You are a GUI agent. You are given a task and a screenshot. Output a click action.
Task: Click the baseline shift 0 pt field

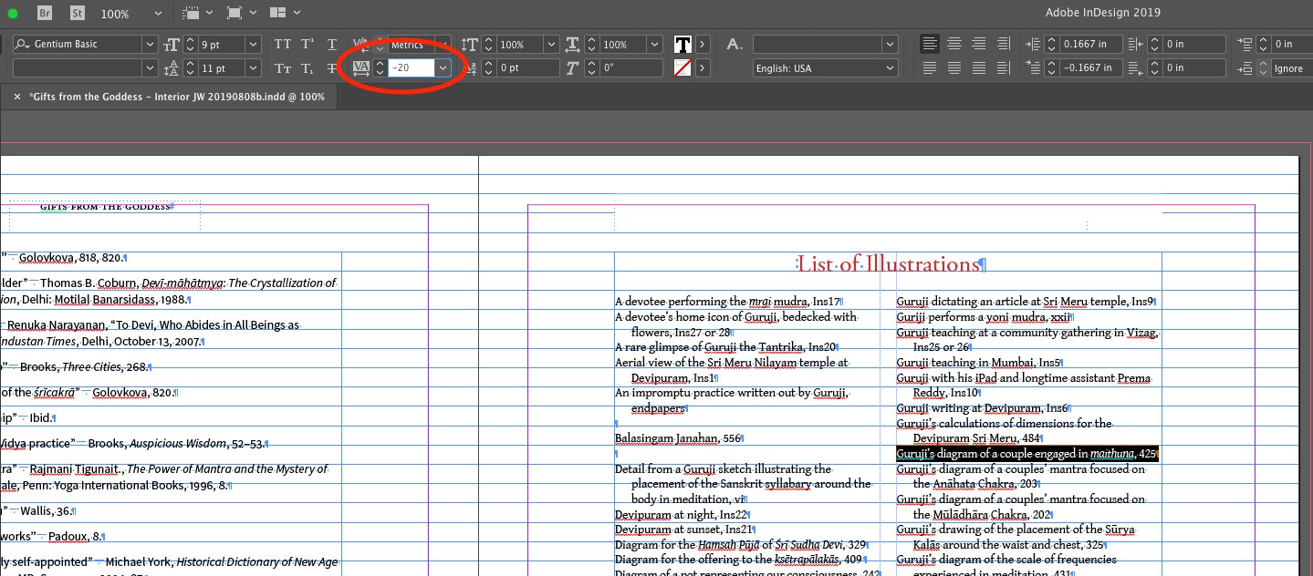click(x=527, y=68)
